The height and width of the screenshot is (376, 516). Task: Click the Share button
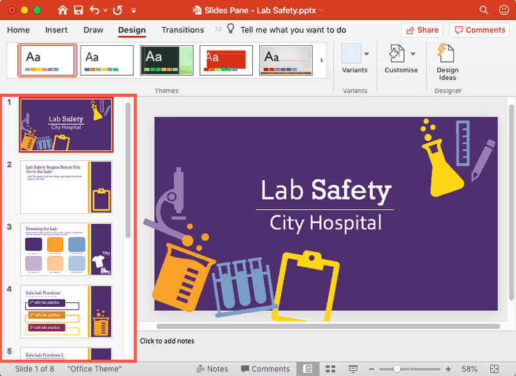[x=422, y=30]
